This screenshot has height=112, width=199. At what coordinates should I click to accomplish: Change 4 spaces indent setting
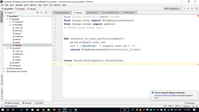point(187,106)
